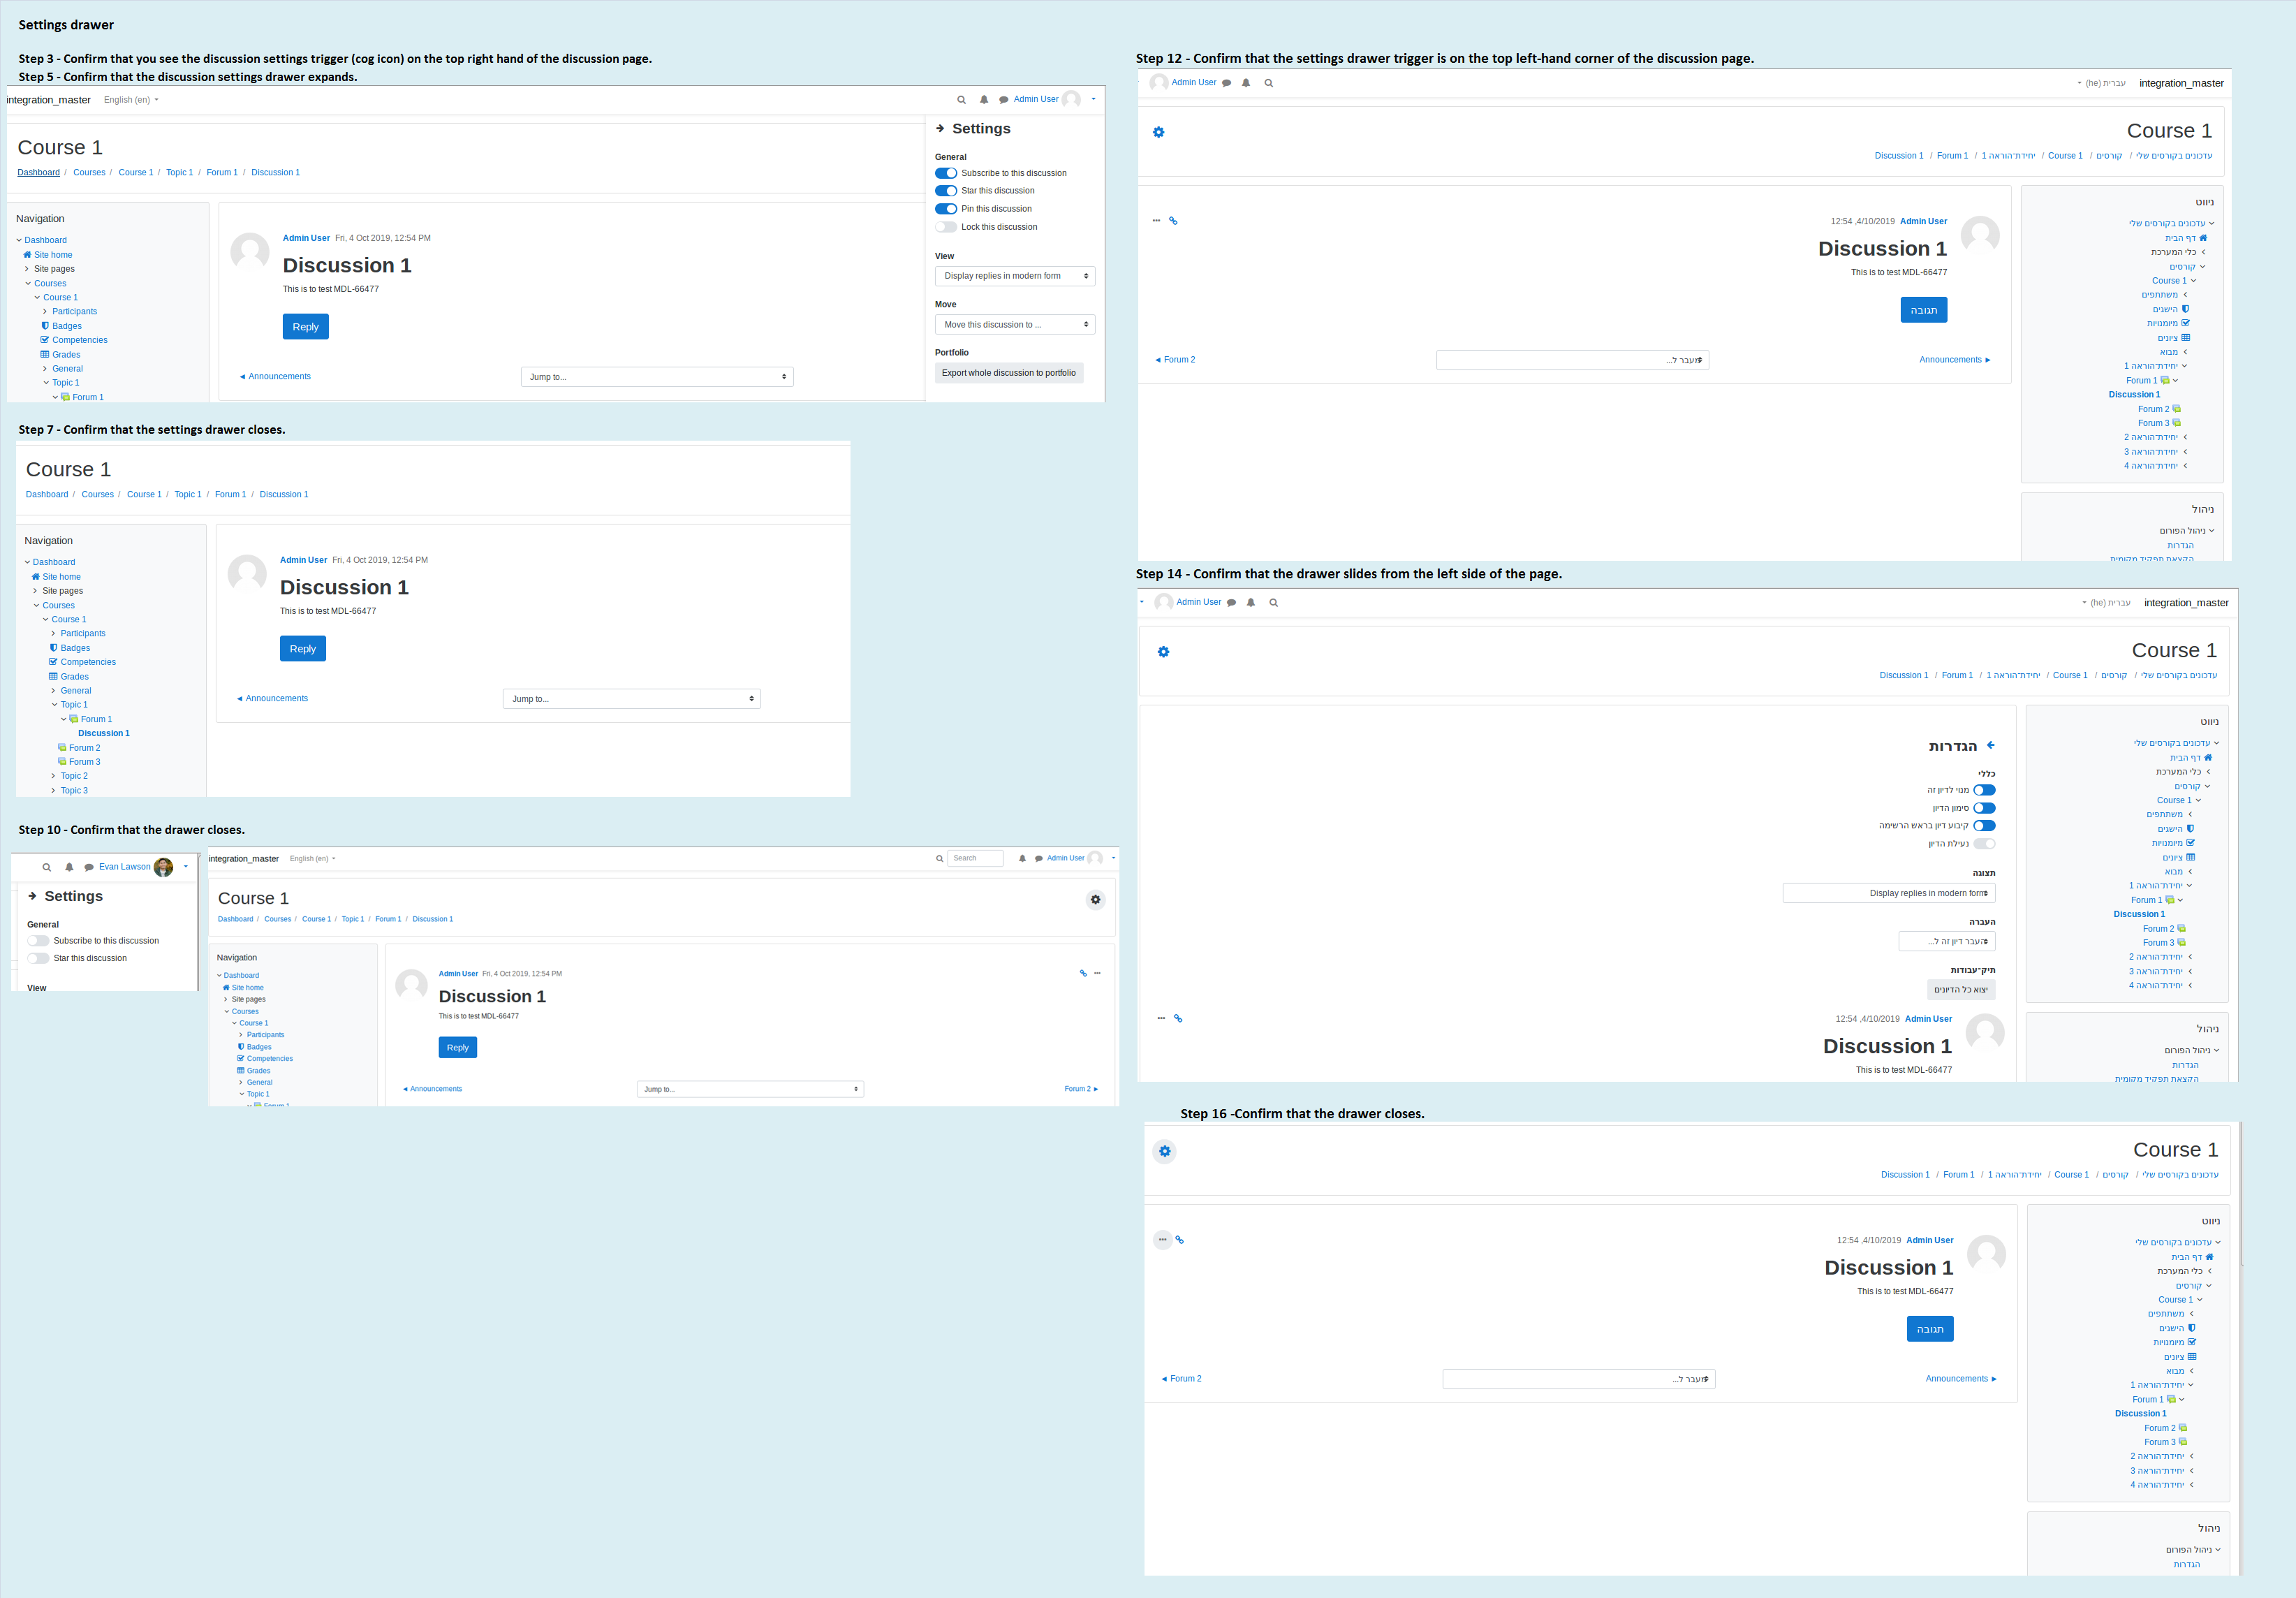Toggle Star this discussion in Evan Lawson drawer

[38, 959]
